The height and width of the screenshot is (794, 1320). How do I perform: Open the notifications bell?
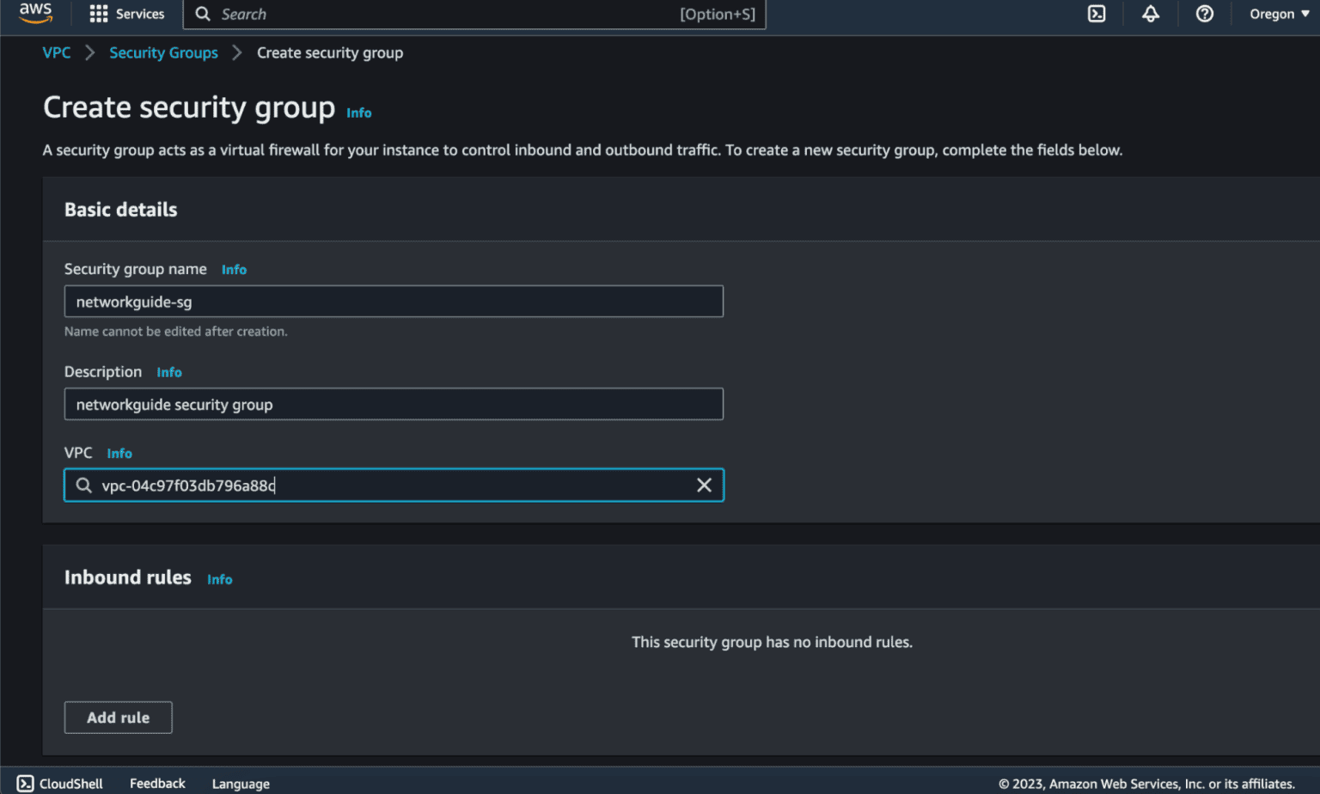[1151, 14]
